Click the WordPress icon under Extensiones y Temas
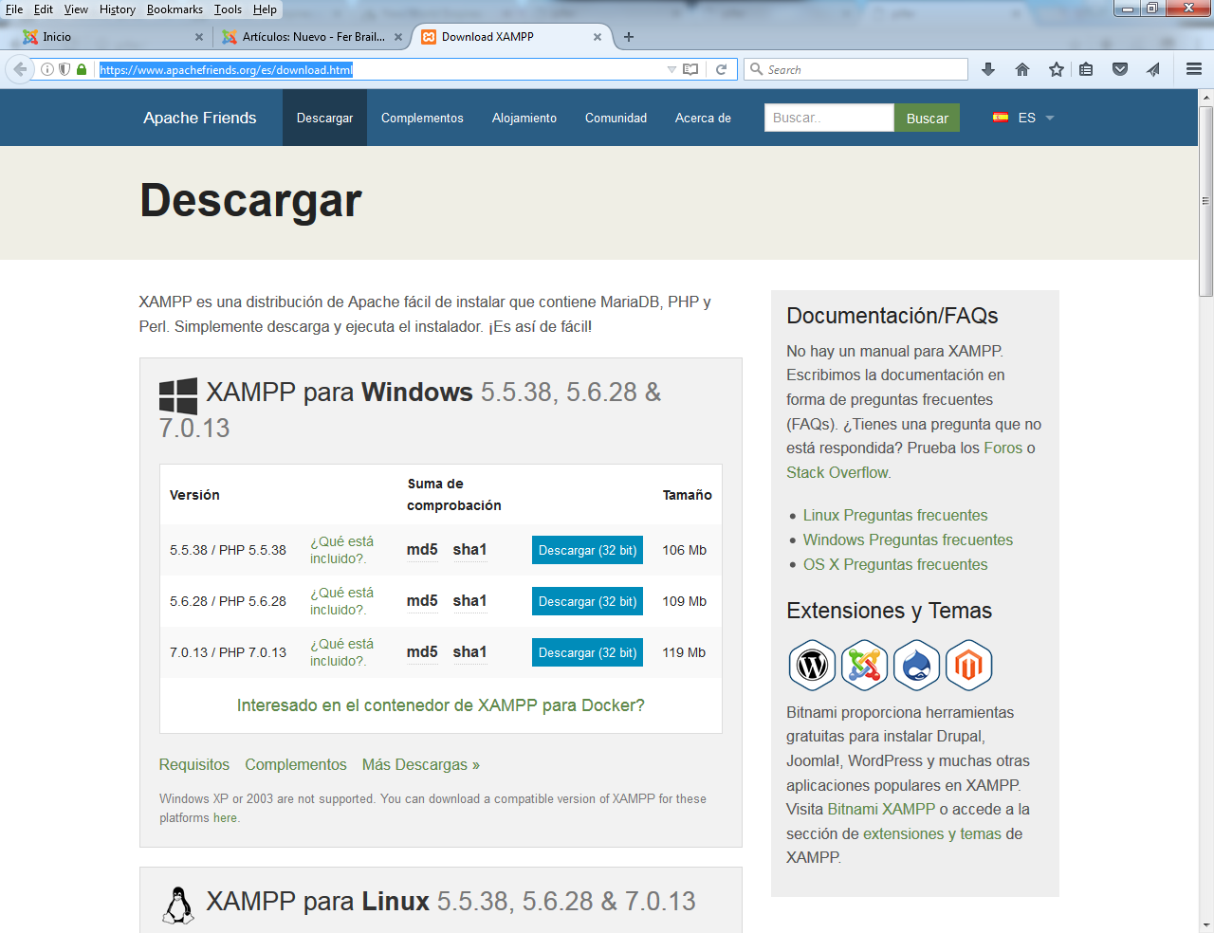The image size is (1214, 933). [x=811, y=665]
